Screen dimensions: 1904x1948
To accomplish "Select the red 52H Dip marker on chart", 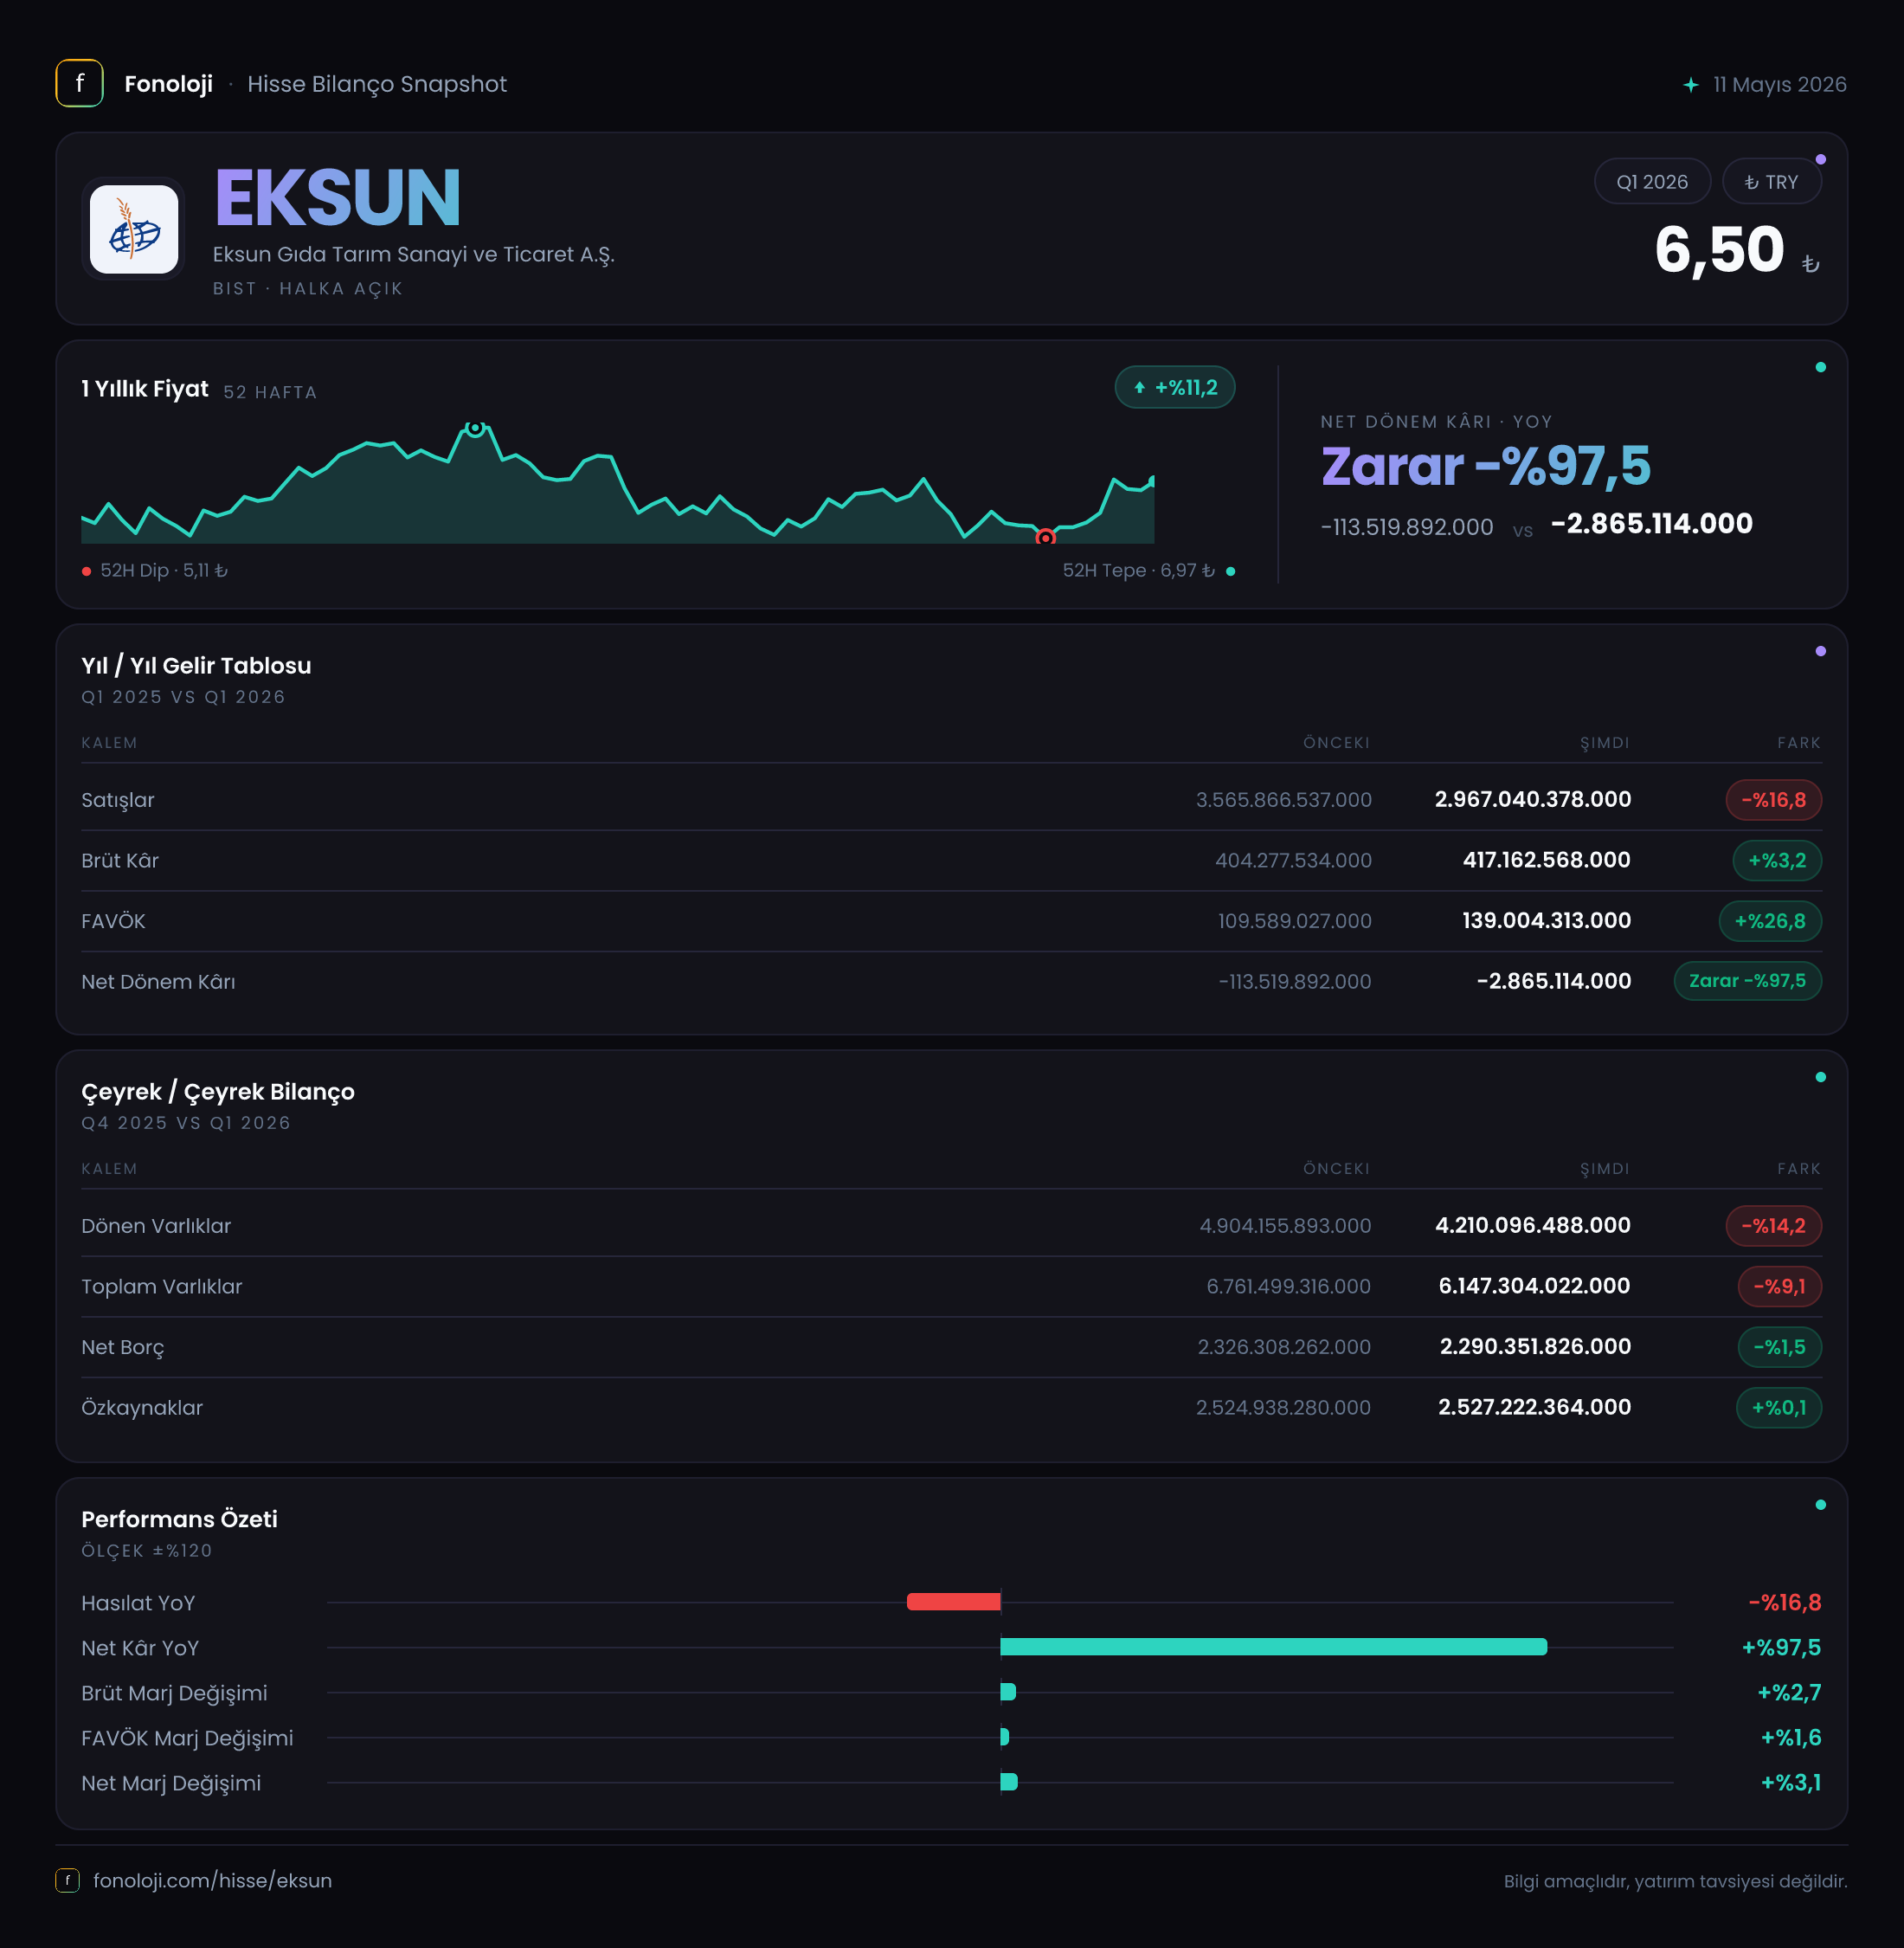I will pyautogui.click(x=1045, y=539).
